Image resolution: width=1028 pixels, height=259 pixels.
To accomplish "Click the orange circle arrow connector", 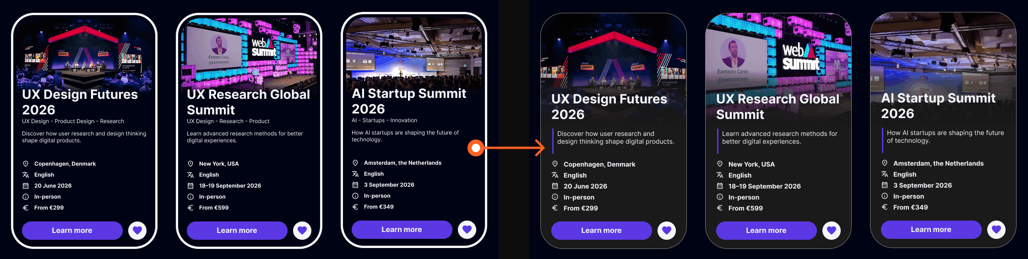I will (476, 148).
